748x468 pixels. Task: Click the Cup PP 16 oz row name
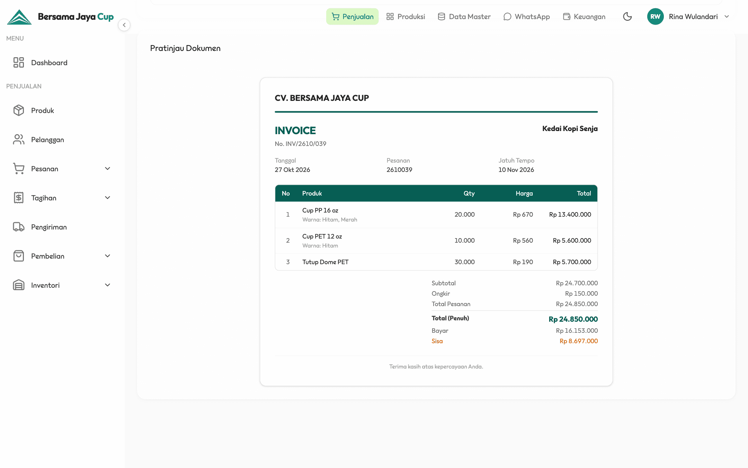coord(320,210)
